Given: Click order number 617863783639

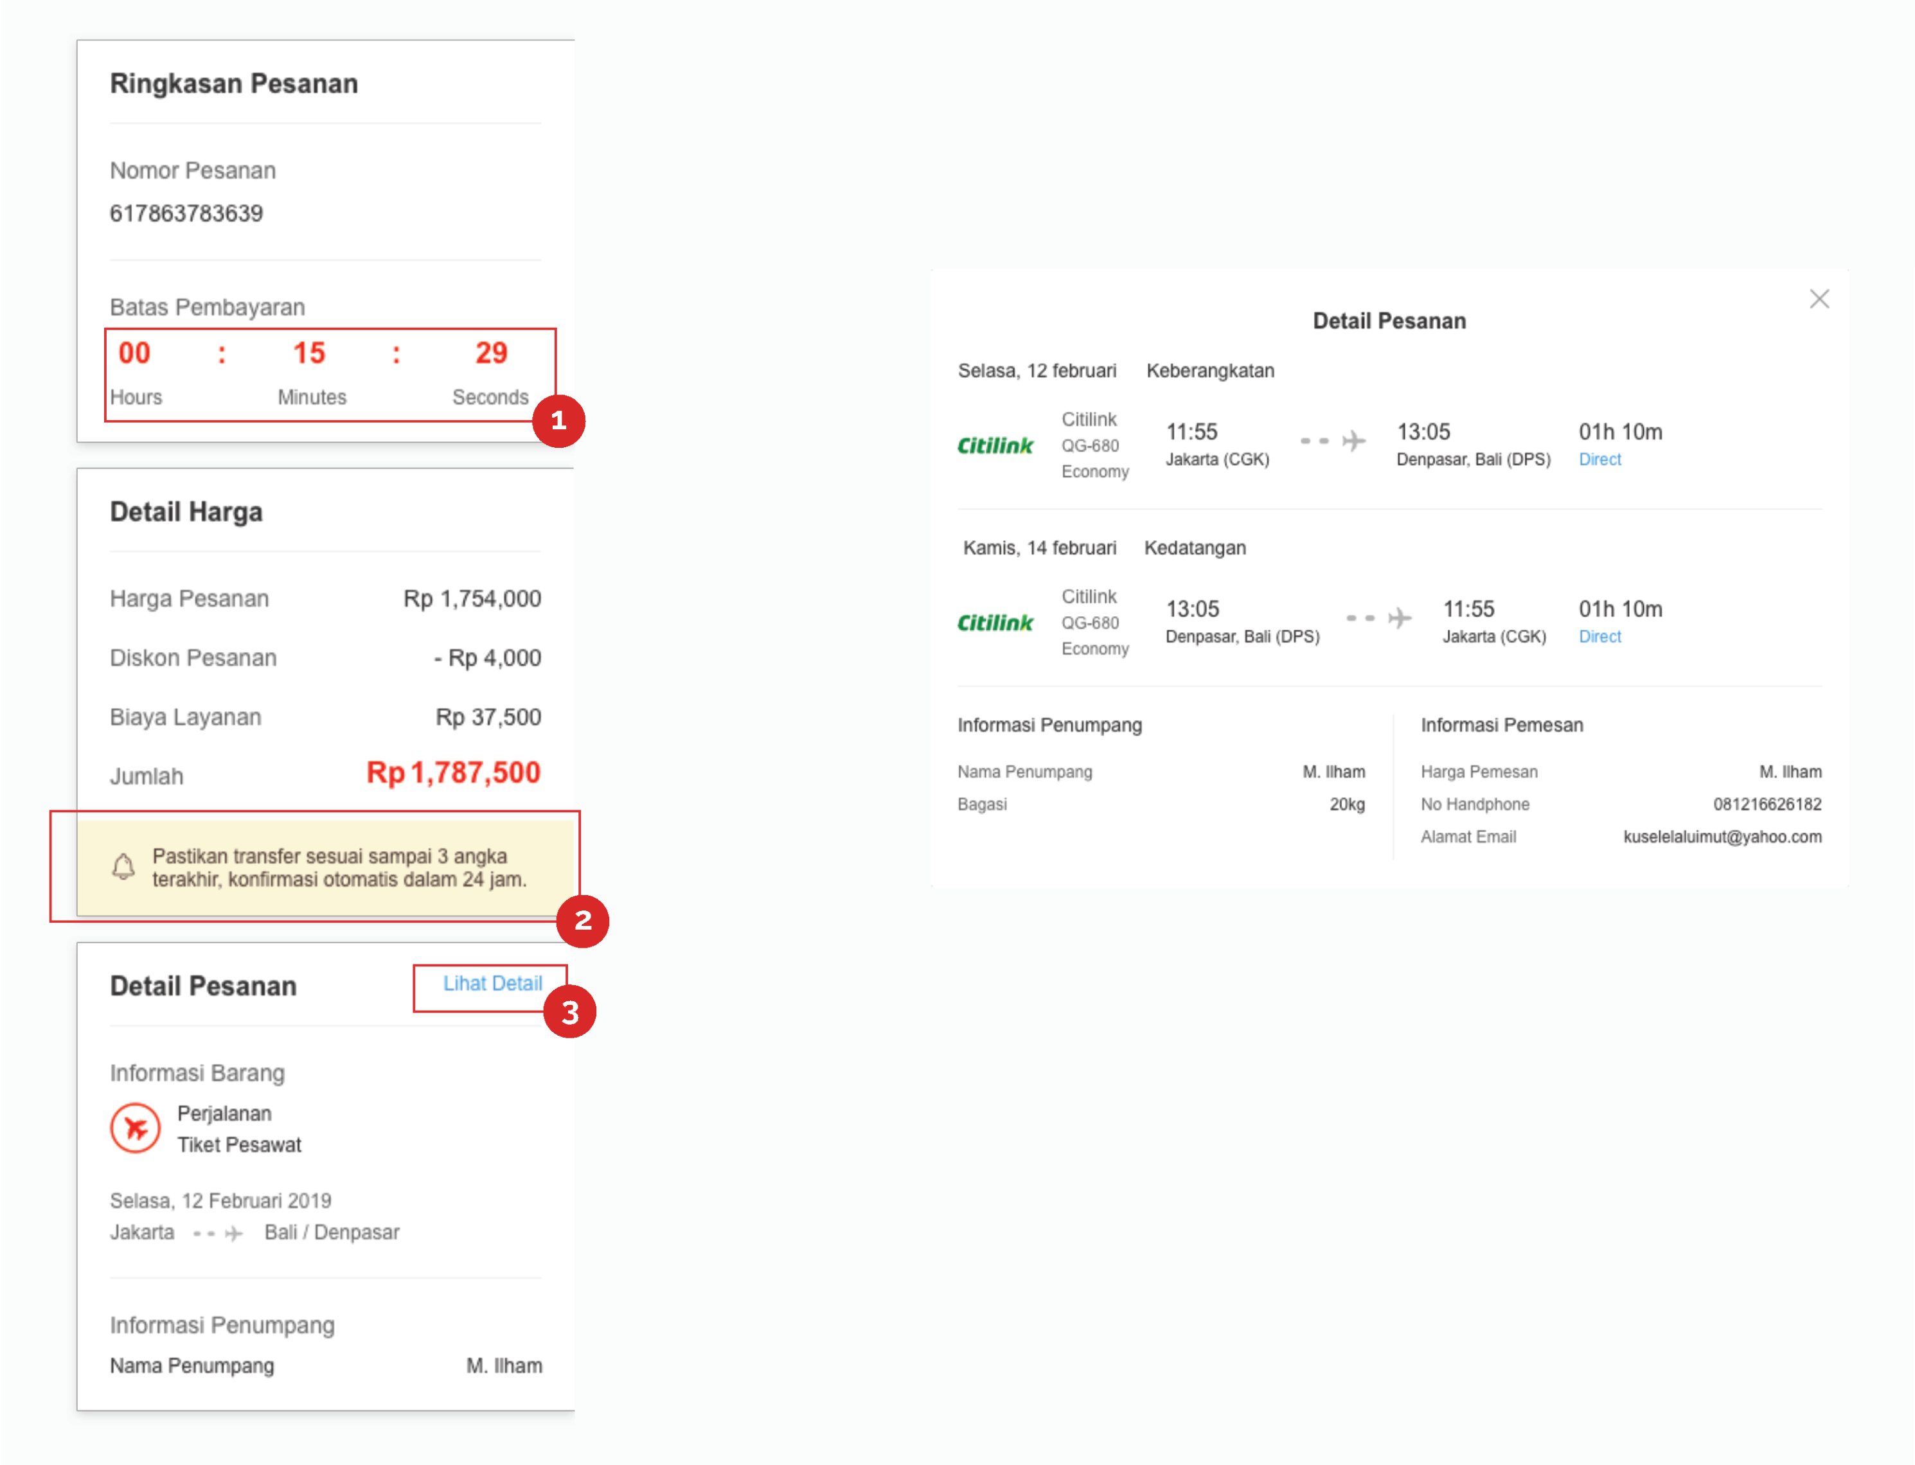Looking at the screenshot, I should tap(186, 213).
